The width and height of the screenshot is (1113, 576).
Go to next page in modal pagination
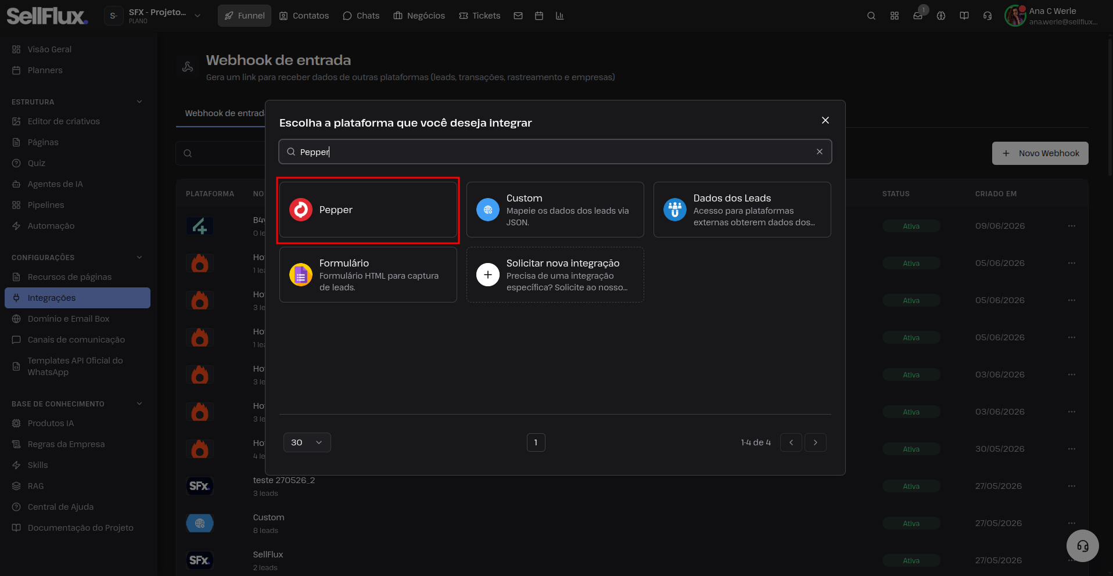tap(816, 442)
